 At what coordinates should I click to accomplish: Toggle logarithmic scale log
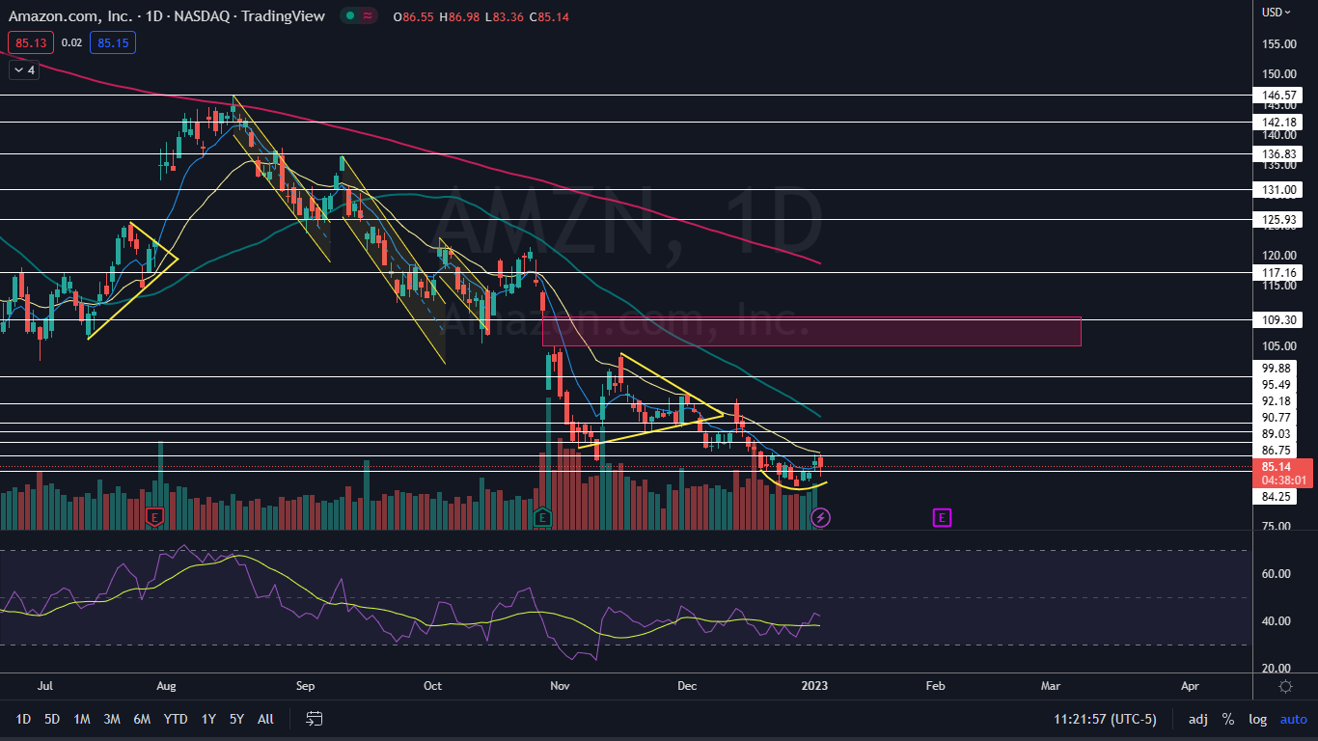coord(1257,719)
